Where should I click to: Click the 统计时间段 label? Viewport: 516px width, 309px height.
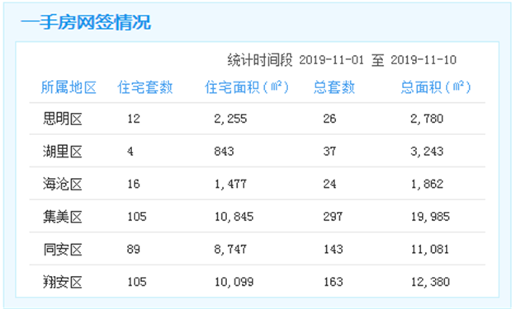point(259,60)
